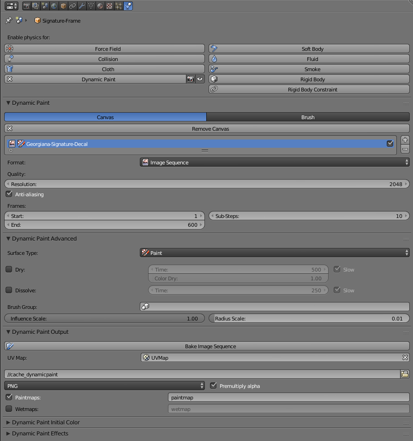
Task: Open the World properties globe icon
Action: pos(54,6)
